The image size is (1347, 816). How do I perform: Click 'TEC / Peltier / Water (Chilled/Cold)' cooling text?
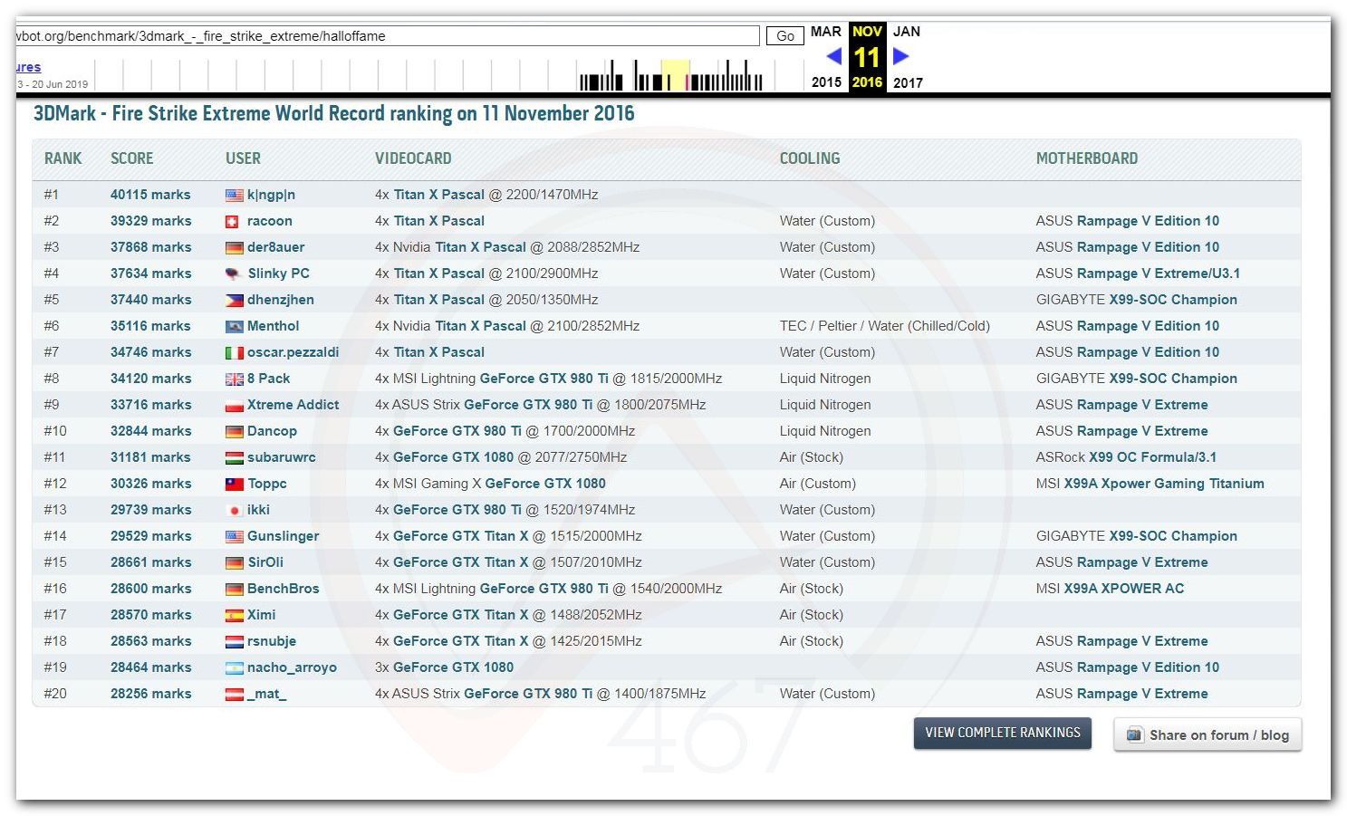tap(885, 326)
